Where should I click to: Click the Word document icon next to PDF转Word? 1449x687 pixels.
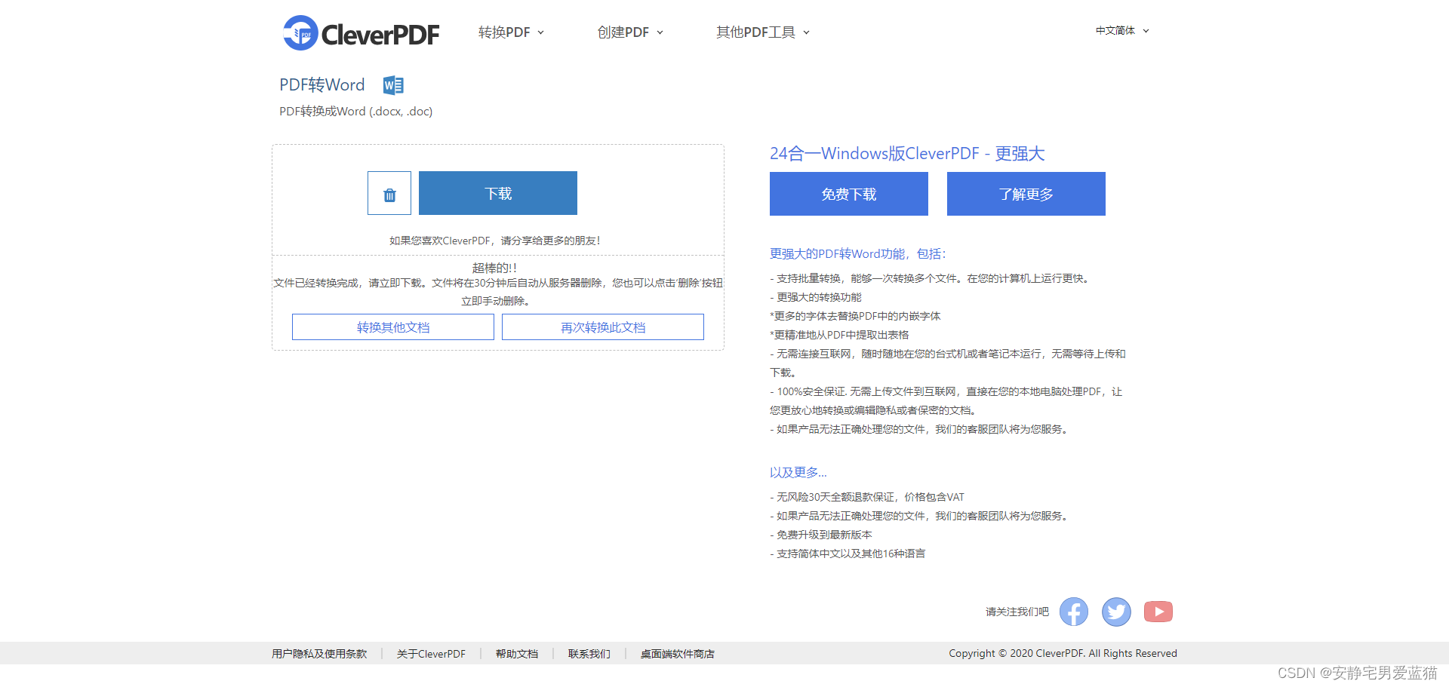coord(393,85)
